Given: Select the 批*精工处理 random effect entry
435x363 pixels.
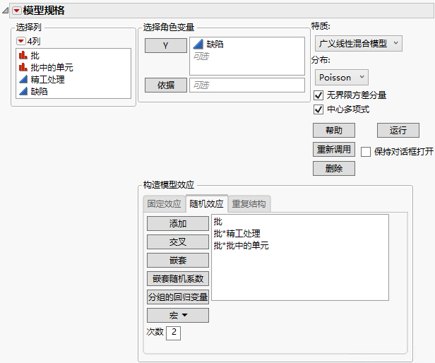Looking at the screenshot, I should pos(237,233).
